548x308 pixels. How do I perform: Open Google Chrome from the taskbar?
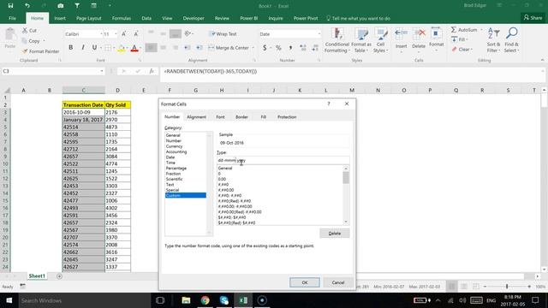tap(205, 300)
